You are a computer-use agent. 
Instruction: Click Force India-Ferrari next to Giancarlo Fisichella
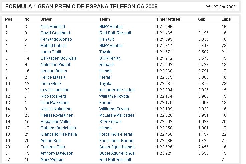click(116, 134)
